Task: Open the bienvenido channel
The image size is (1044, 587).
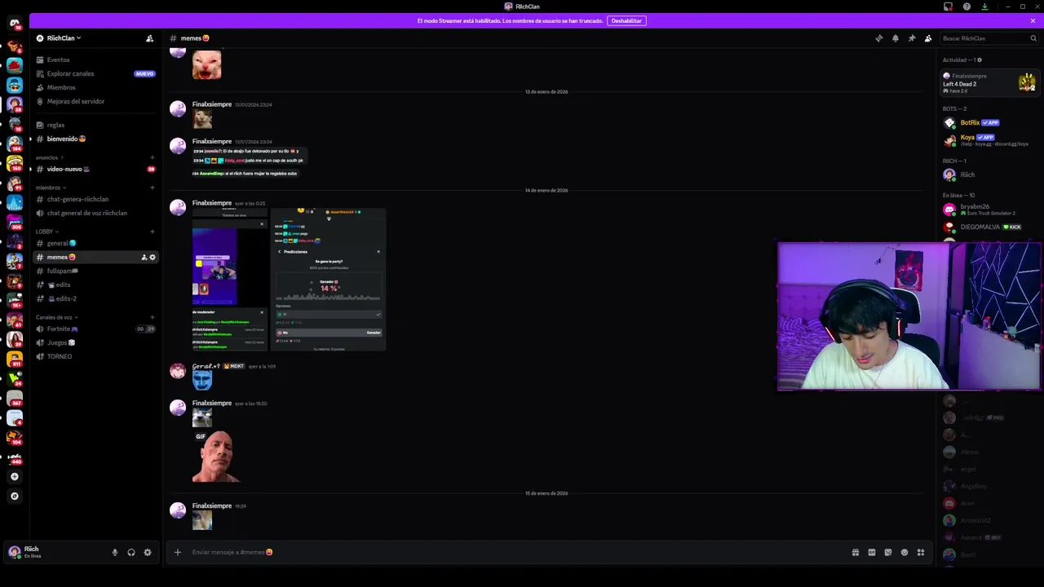Action: tap(65, 139)
